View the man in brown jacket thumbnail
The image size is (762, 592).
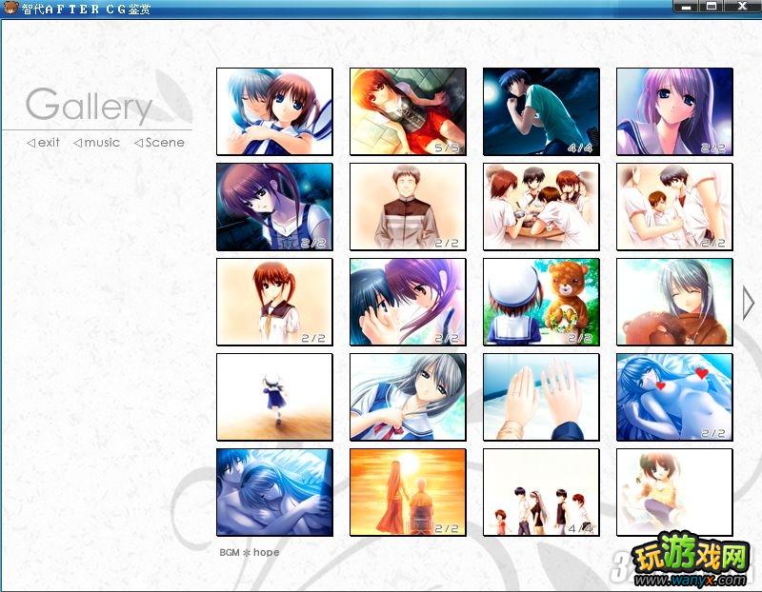[408, 207]
